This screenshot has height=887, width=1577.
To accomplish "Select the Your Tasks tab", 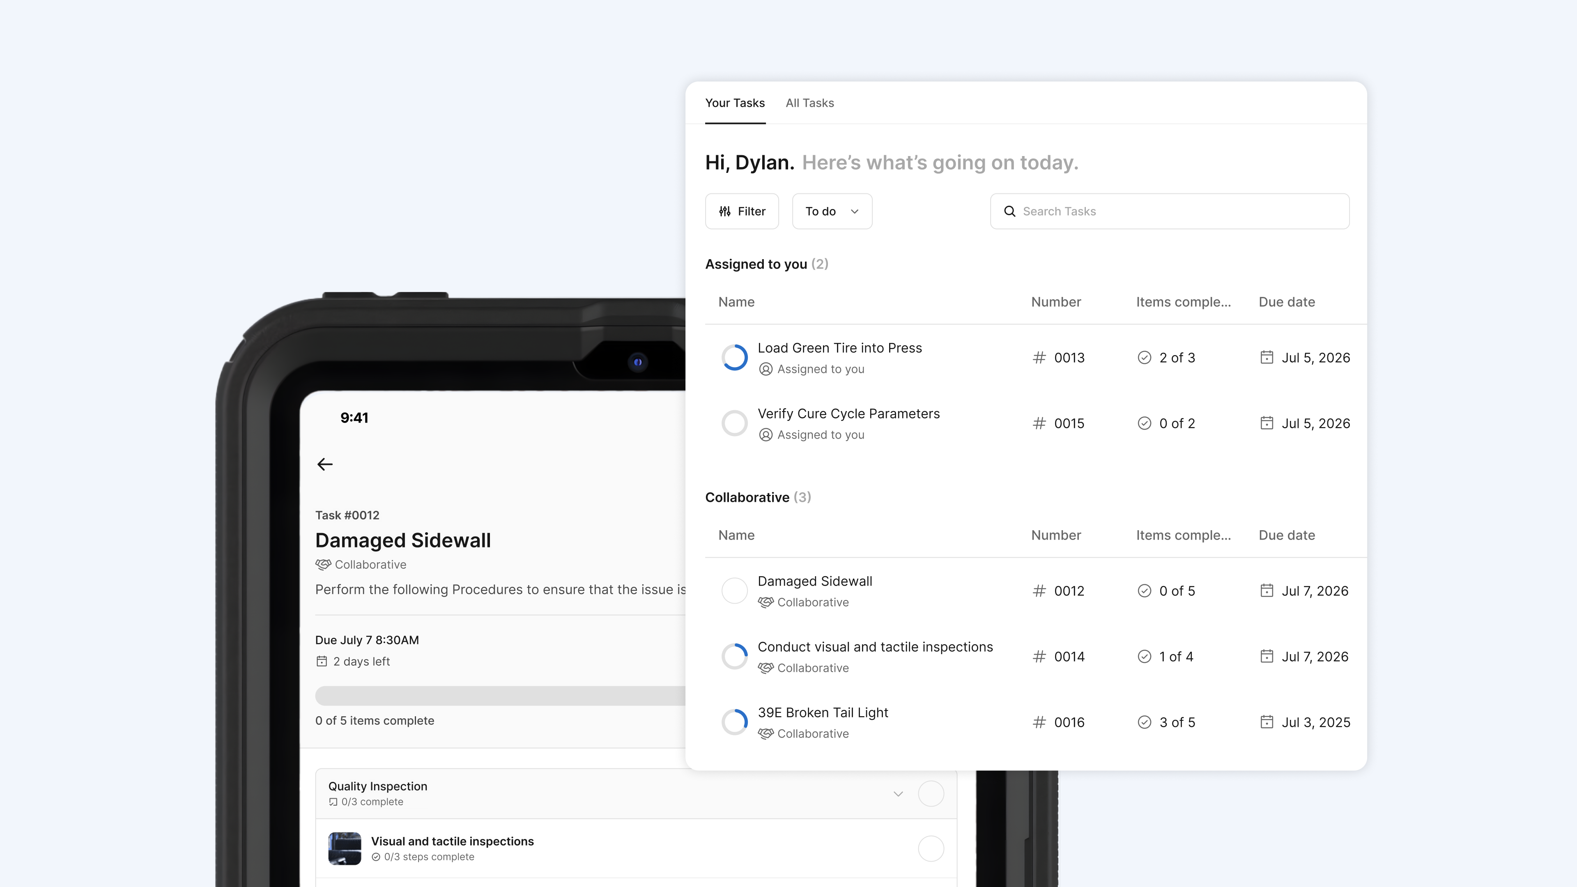I will tap(735, 103).
